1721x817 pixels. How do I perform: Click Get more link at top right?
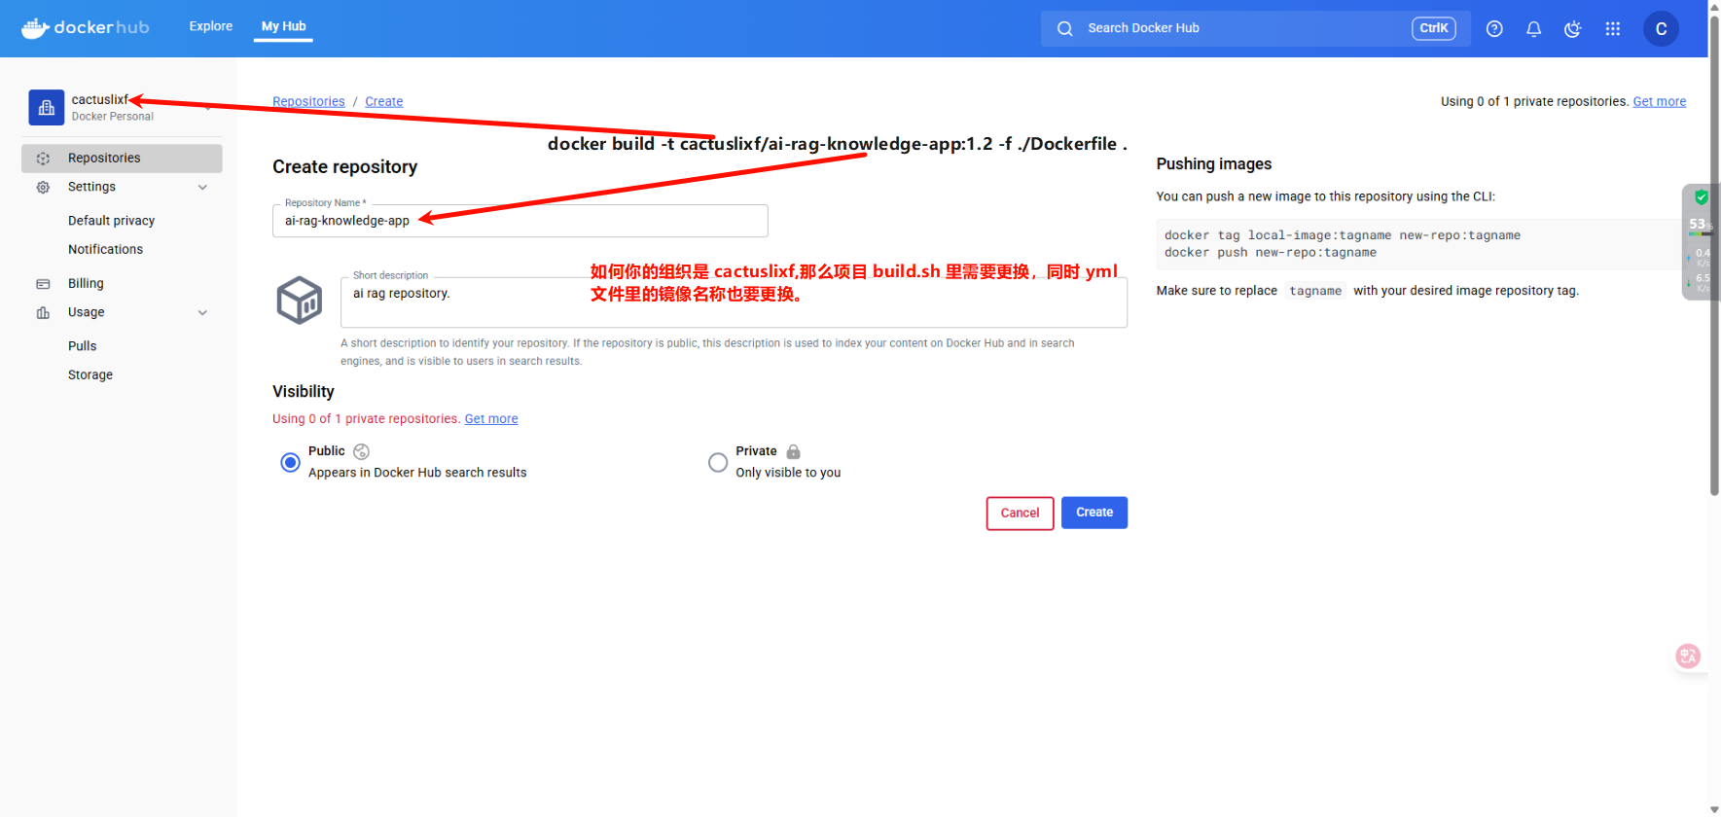[1660, 101]
